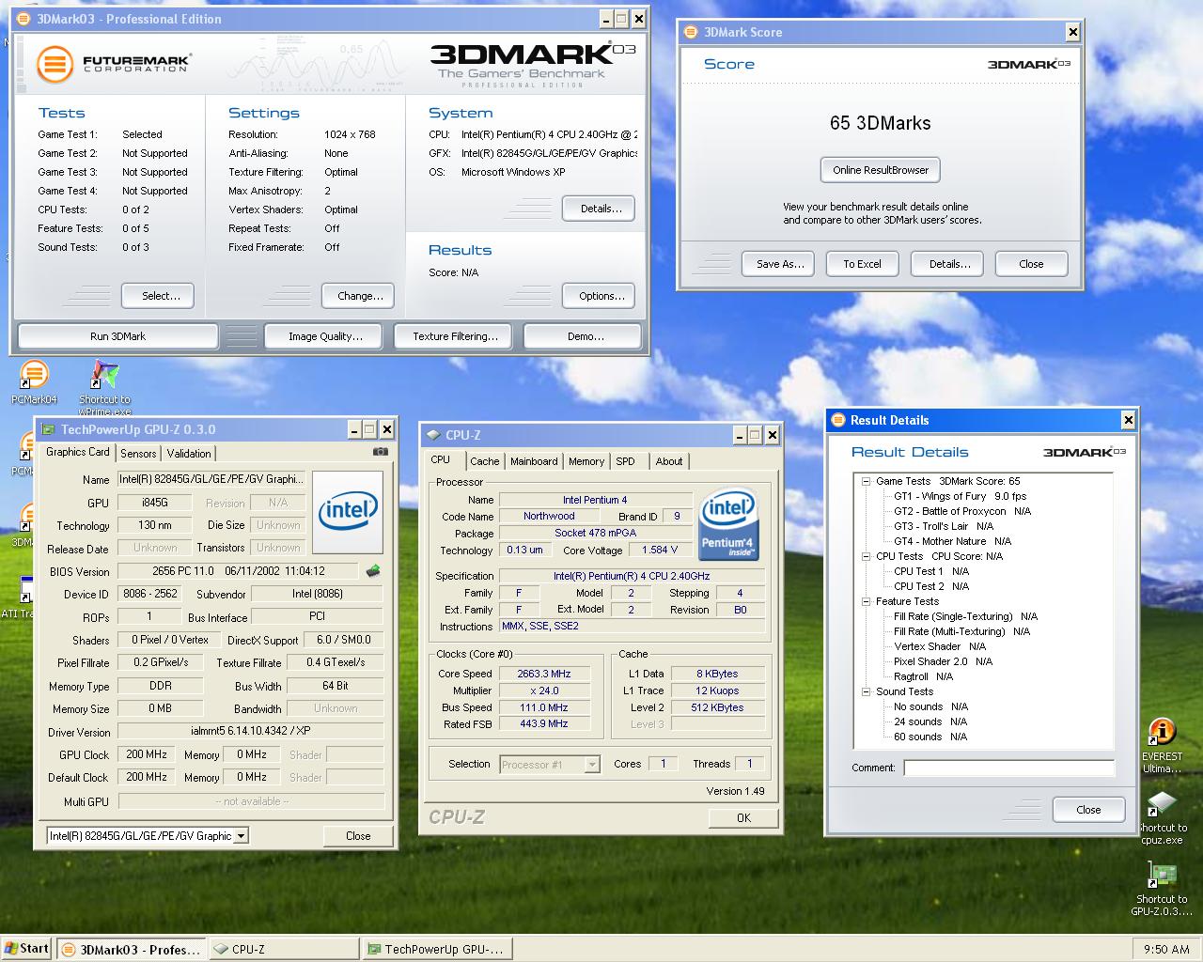Switch to the Validation tab in GPU-Z

[189, 453]
